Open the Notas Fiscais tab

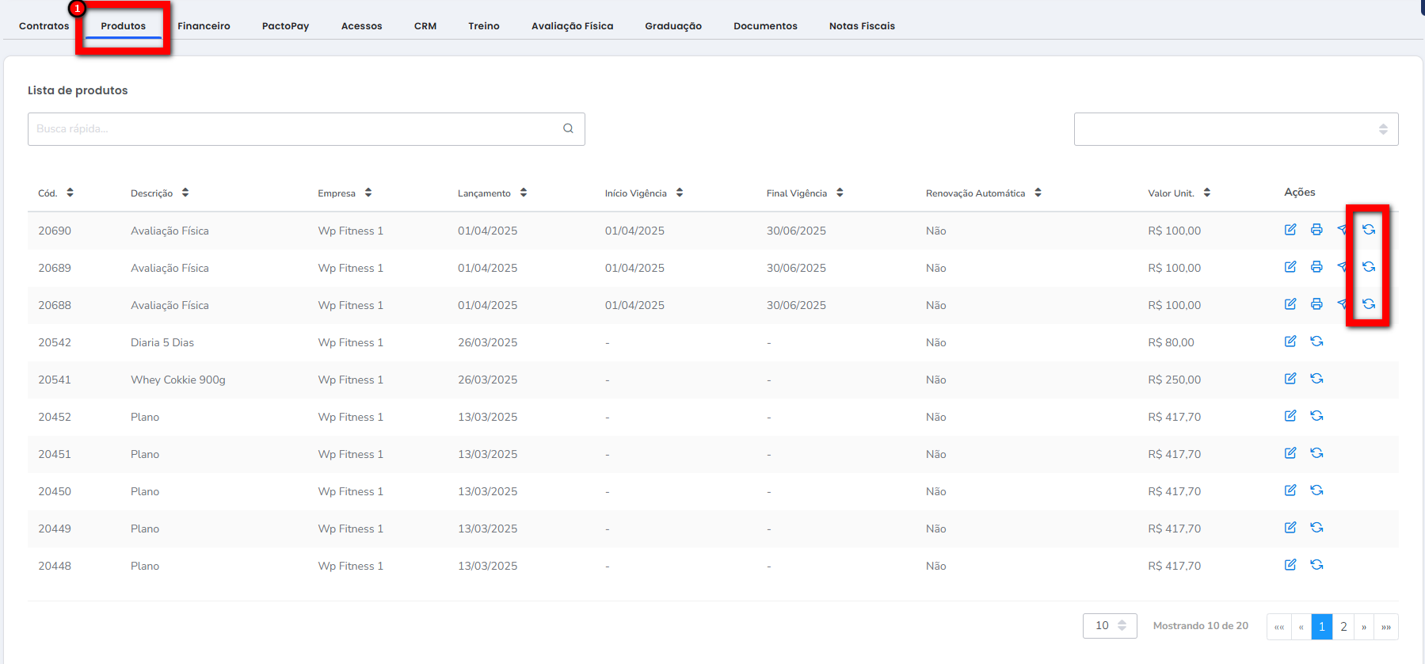click(862, 26)
